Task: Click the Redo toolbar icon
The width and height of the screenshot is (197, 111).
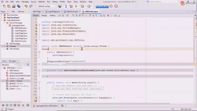Action: point(31,6)
